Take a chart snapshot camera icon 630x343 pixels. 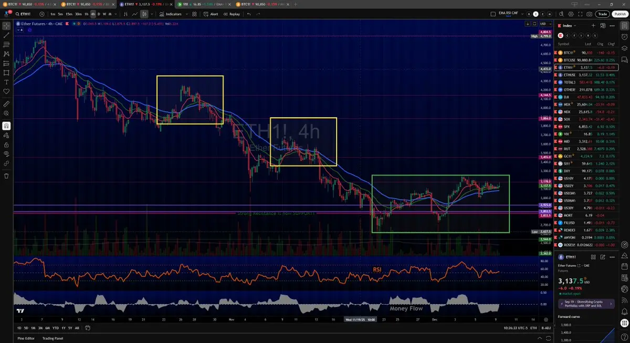[590, 14]
